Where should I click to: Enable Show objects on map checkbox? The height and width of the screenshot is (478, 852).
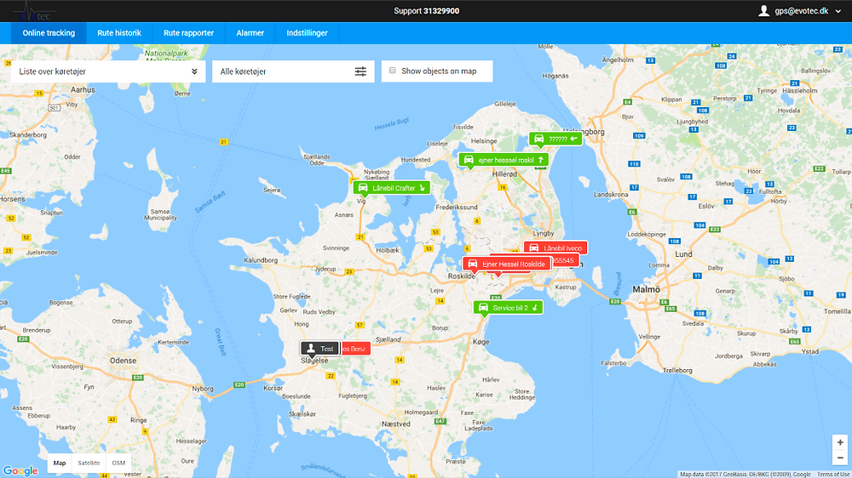pos(392,71)
